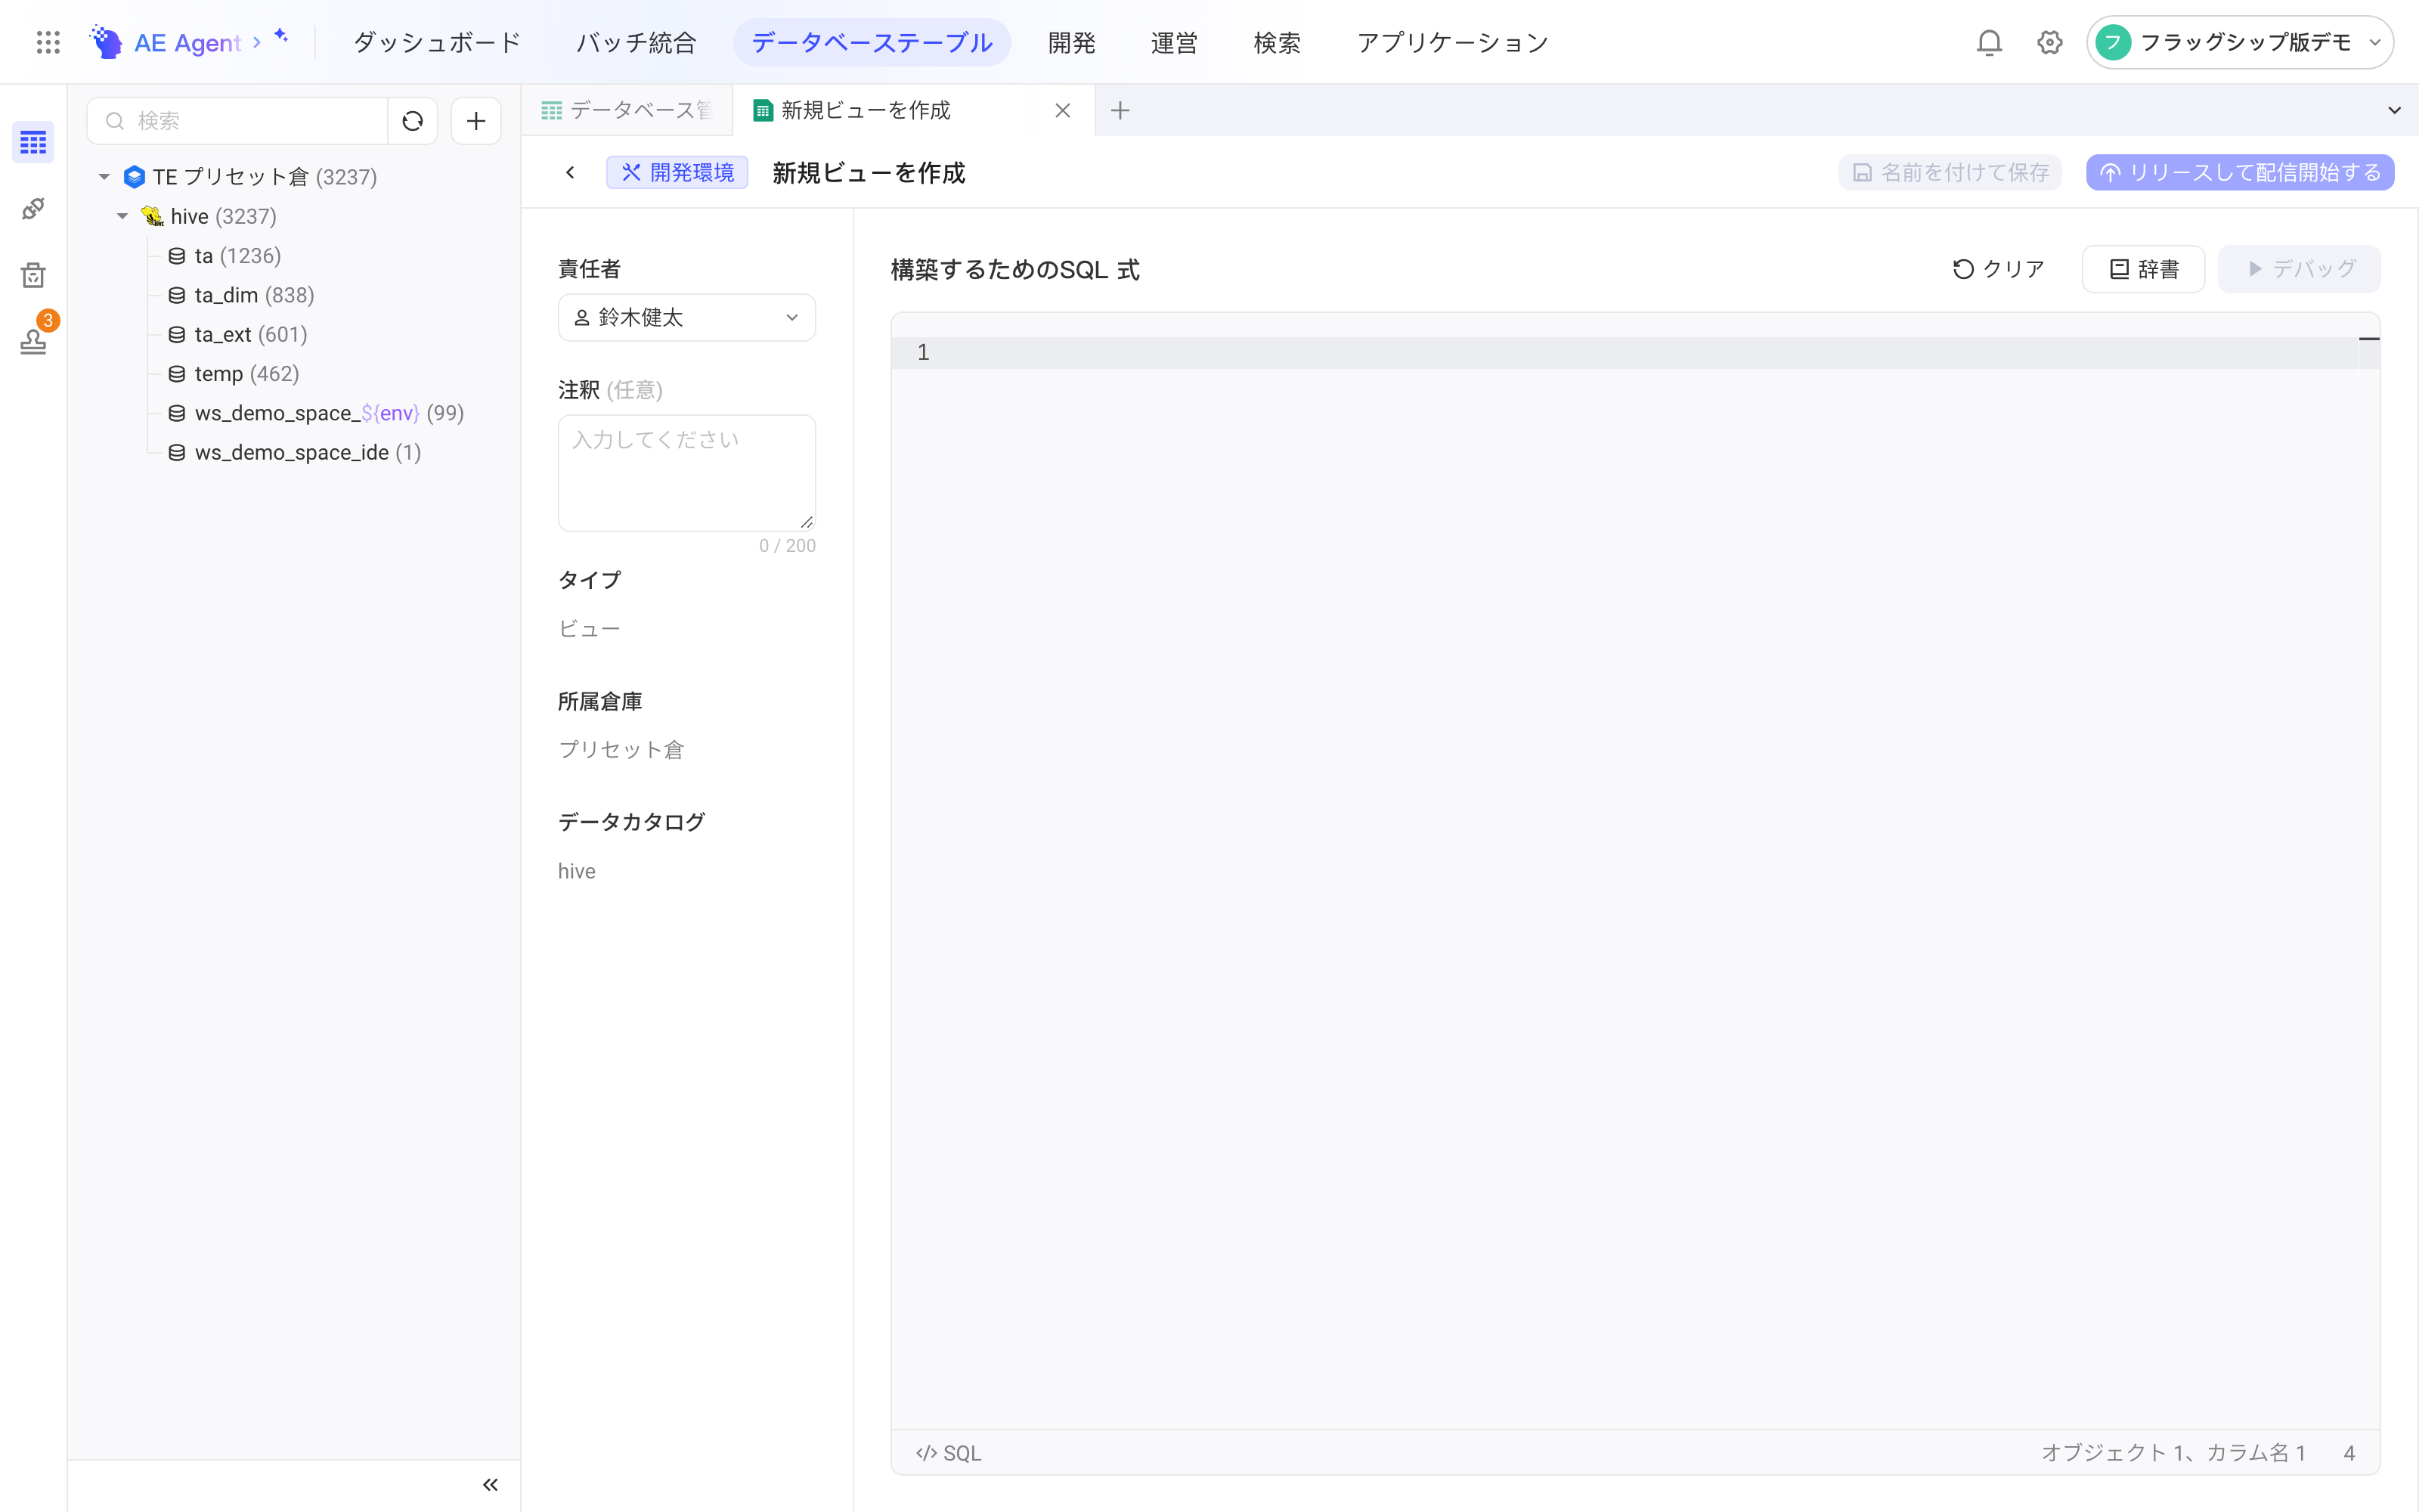Screen dimensions: 2419x1512
Task: Click リリースして配信開始する button
Action: [2239, 172]
